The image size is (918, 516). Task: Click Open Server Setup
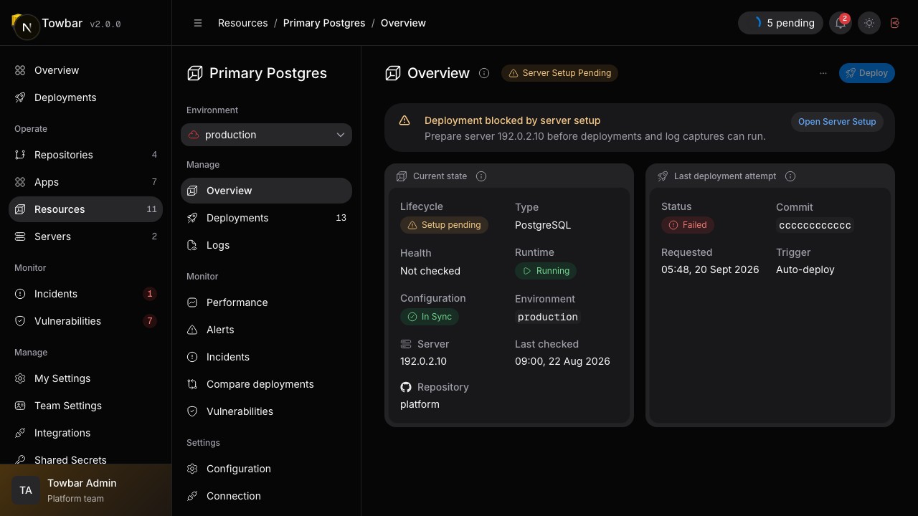(837, 122)
